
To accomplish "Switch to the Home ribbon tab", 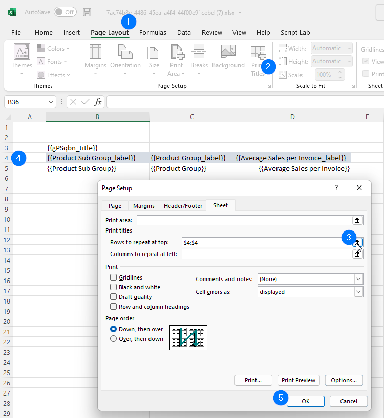I will tap(44, 33).
